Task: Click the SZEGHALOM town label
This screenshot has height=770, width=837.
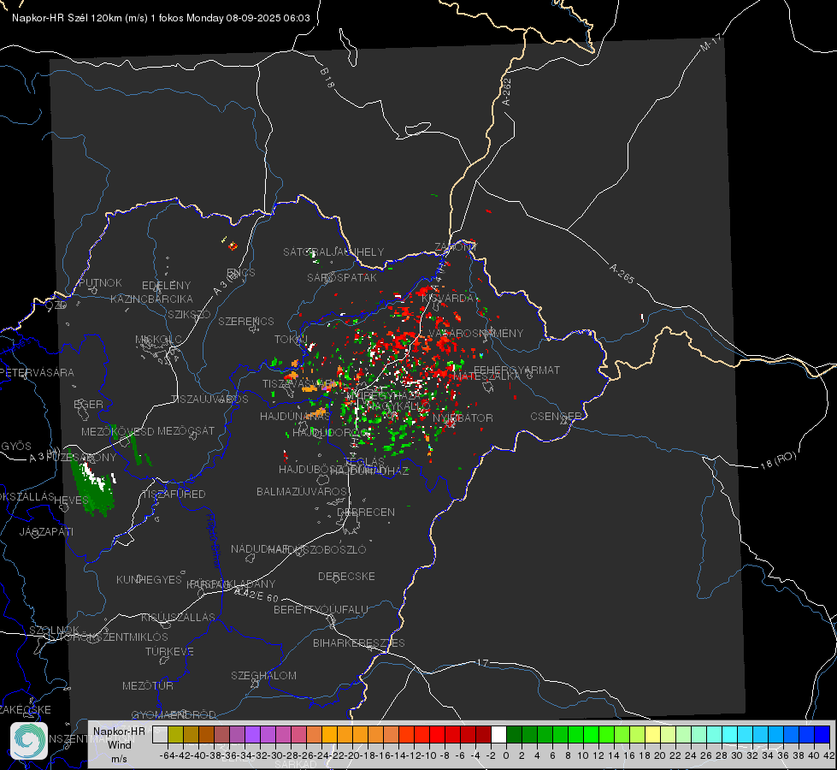Action: (263, 675)
